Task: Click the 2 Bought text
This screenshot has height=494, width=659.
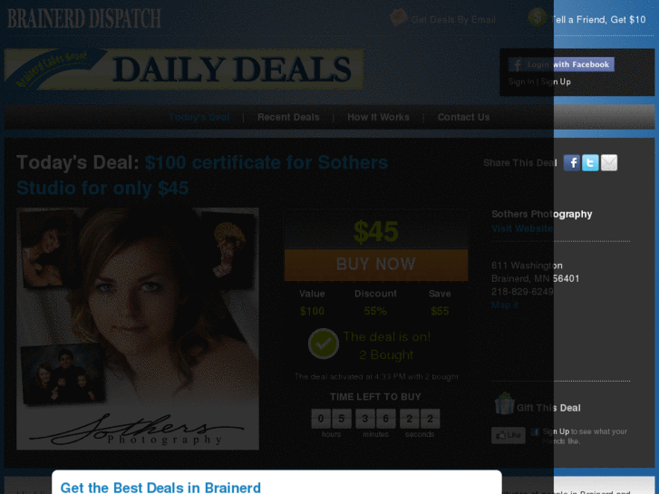Action: [x=386, y=355]
